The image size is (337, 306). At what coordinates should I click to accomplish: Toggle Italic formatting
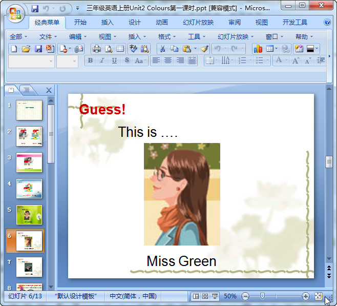point(102,60)
